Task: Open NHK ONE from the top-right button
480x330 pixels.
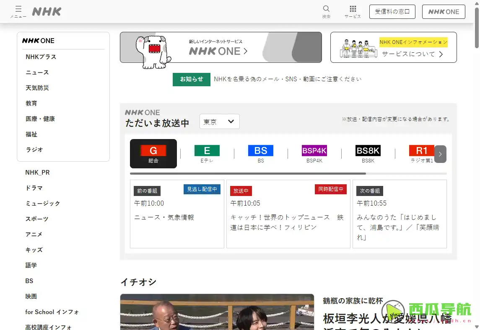Action: pyautogui.click(x=444, y=11)
